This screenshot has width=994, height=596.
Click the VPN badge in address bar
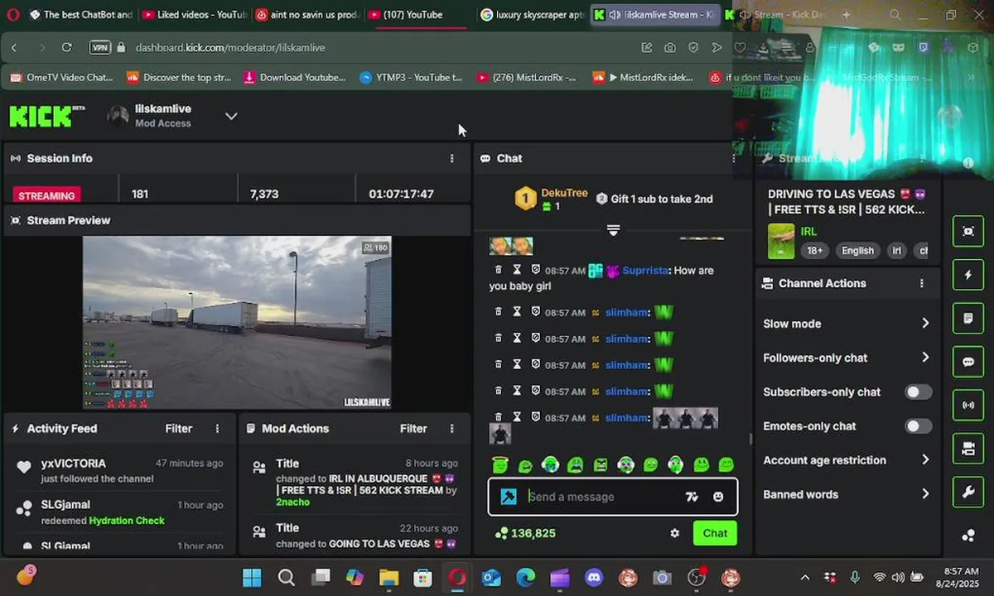pyautogui.click(x=99, y=47)
